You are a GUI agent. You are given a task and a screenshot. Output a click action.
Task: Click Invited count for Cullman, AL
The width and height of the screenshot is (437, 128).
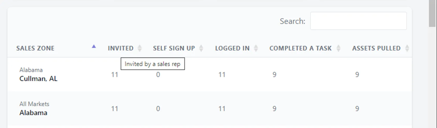(x=115, y=75)
